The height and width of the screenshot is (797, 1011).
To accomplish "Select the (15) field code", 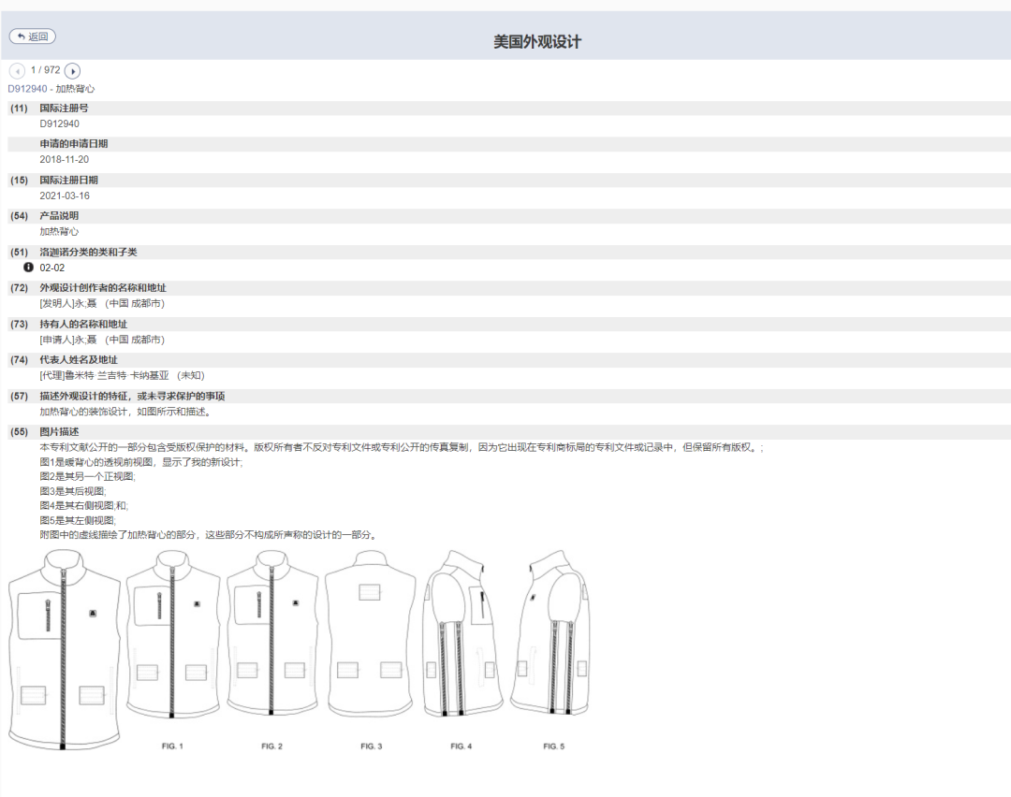I will click(19, 180).
